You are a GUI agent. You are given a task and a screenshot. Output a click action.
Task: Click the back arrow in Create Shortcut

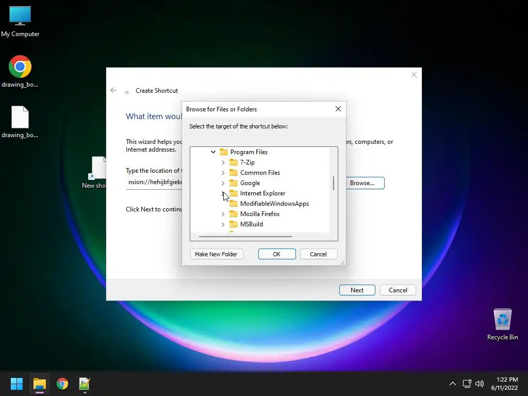coord(113,90)
